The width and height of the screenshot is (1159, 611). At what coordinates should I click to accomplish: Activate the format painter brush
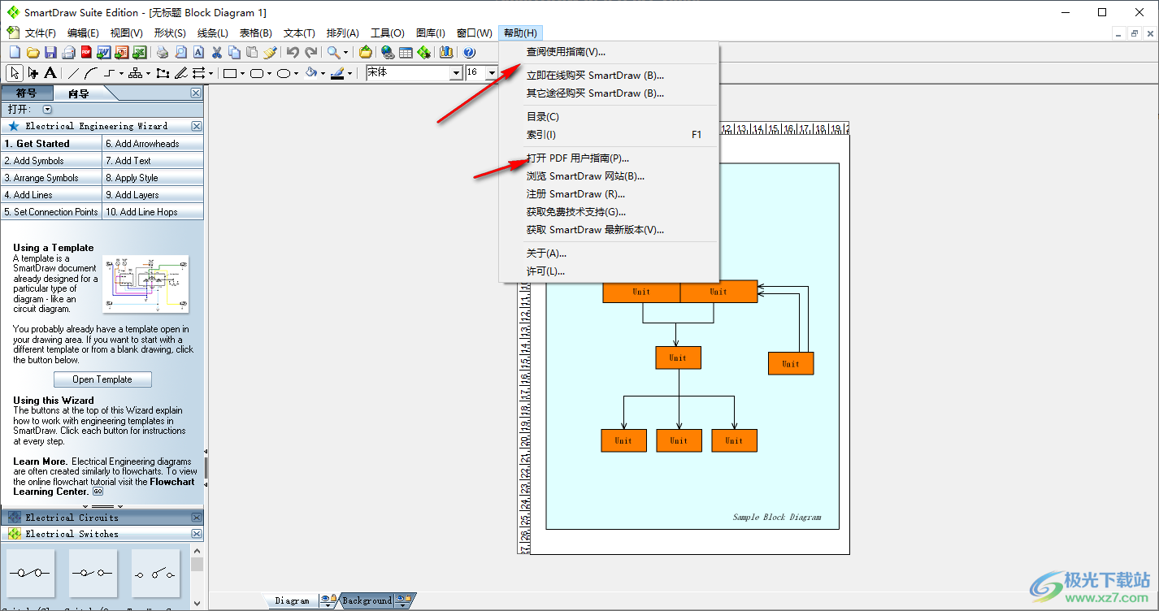(x=271, y=52)
